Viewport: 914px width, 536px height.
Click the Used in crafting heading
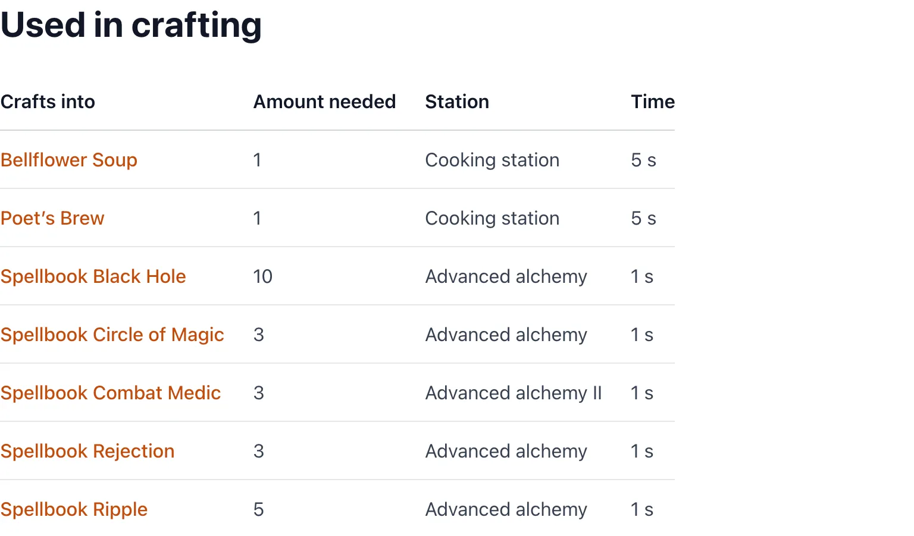(131, 26)
